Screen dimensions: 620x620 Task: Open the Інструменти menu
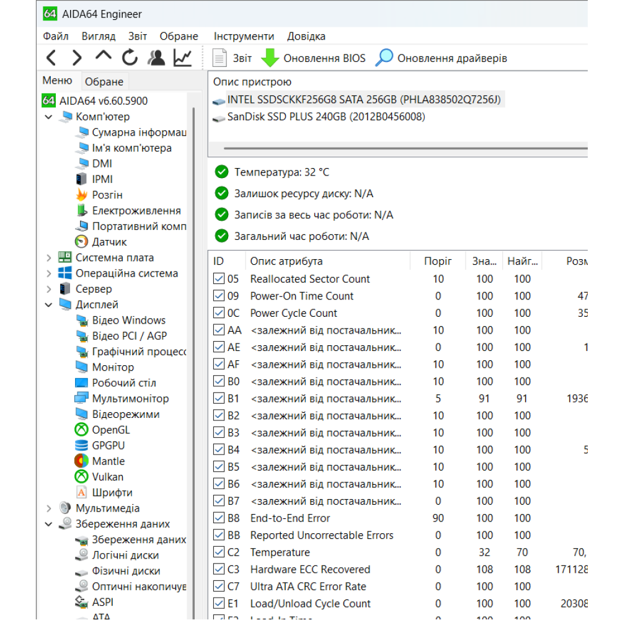coord(244,37)
